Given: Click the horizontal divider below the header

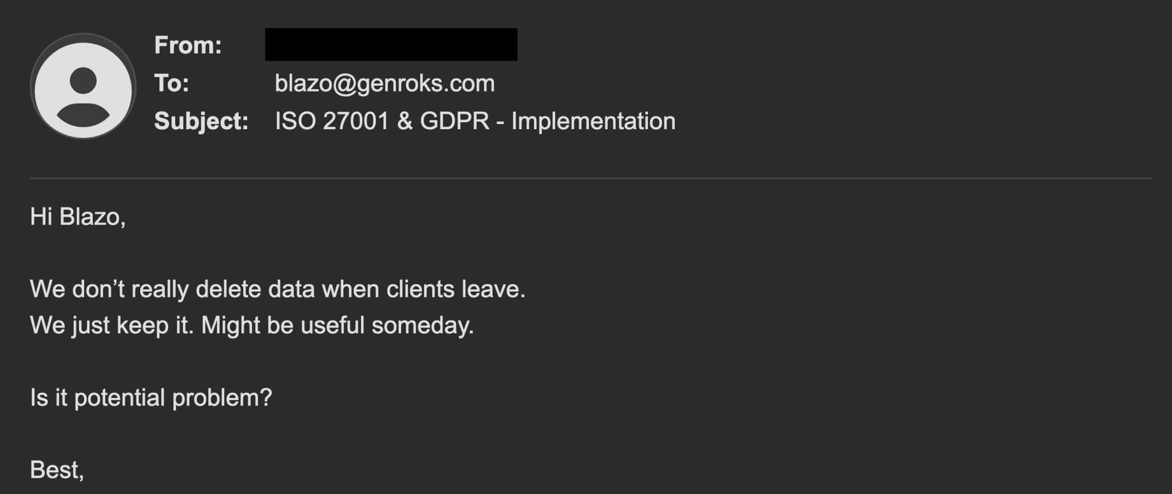Looking at the screenshot, I should [x=591, y=178].
